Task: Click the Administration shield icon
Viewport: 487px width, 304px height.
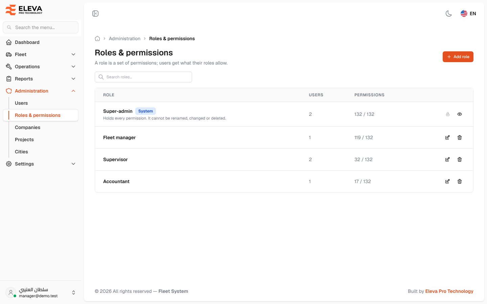Action: point(9,91)
